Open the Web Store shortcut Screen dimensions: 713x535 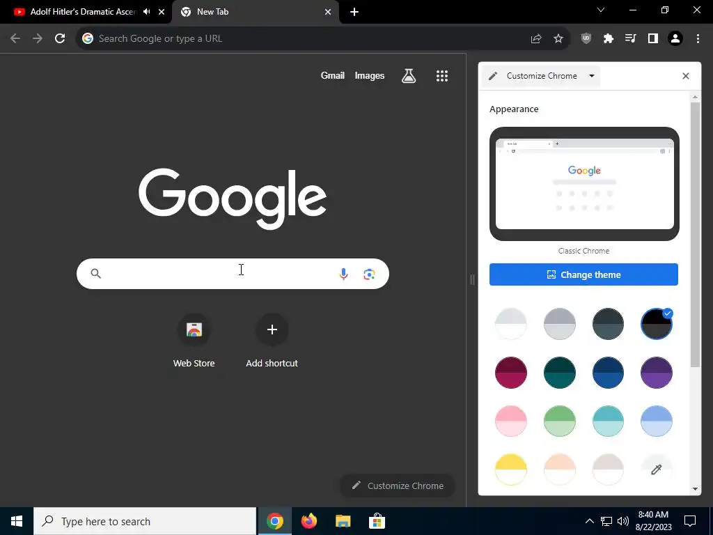[x=194, y=340]
